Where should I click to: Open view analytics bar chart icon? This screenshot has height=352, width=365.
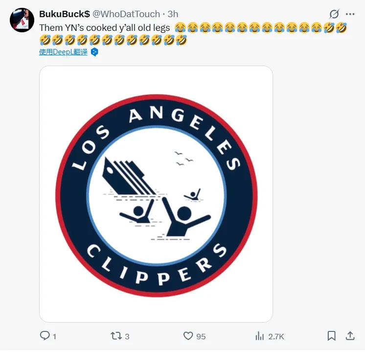(260, 336)
